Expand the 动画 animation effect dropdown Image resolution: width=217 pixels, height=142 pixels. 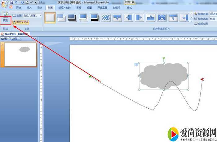[40, 15]
